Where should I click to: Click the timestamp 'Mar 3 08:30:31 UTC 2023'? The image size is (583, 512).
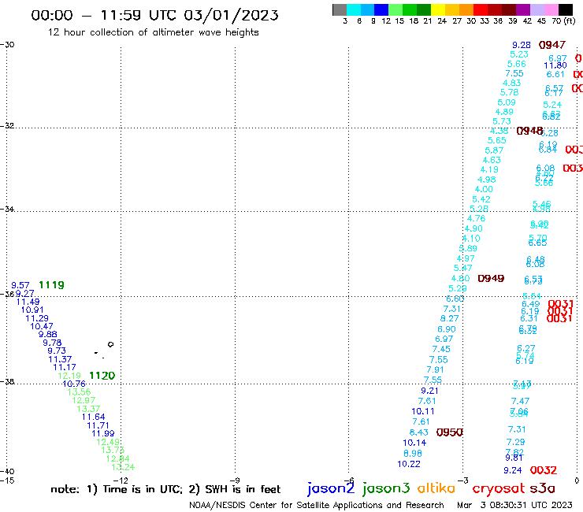(x=514, y=505)
